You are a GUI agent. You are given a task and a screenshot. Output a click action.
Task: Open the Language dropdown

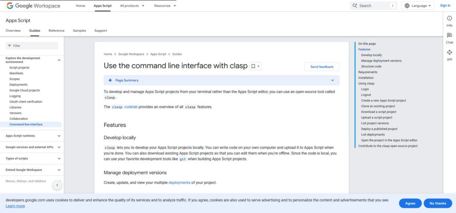pos(418,6)
